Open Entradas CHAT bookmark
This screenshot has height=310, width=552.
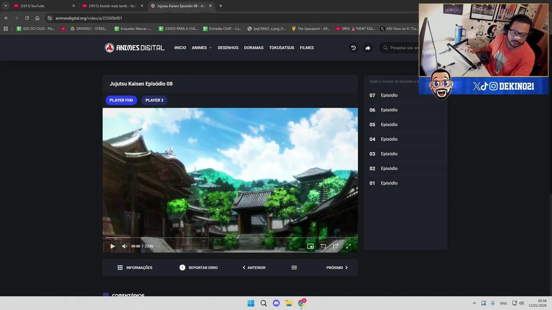pyautogui.click(x=222, y=29)
